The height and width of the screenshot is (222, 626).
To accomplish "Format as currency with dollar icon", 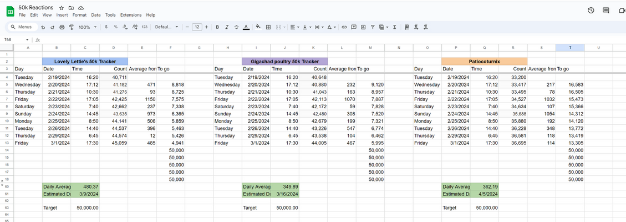I will [x=106, y=27].
